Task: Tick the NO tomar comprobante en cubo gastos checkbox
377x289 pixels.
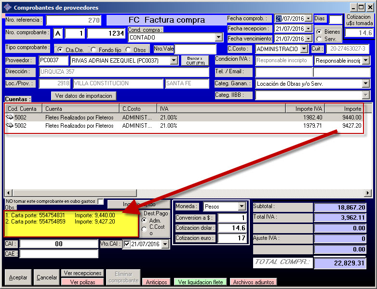Action: click(x=100, y=201)
